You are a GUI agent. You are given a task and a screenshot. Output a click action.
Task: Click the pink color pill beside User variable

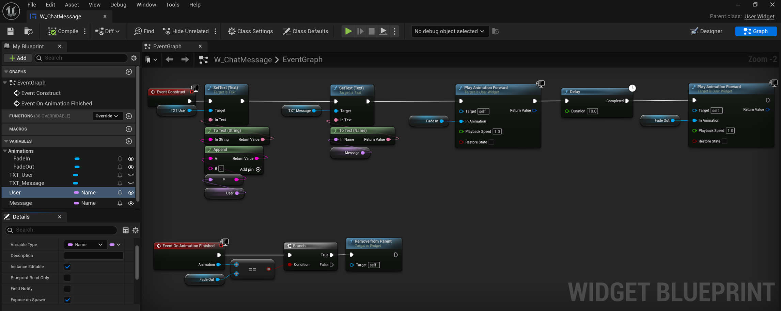coord(77,192)
